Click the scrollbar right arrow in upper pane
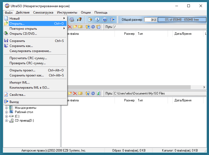 point(204,87)
